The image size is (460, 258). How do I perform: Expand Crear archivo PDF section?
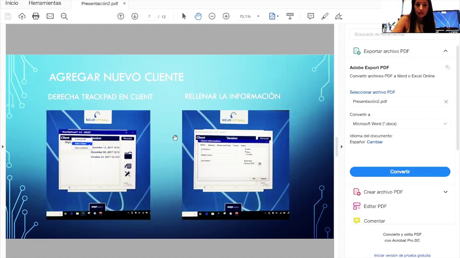point(445,192)
